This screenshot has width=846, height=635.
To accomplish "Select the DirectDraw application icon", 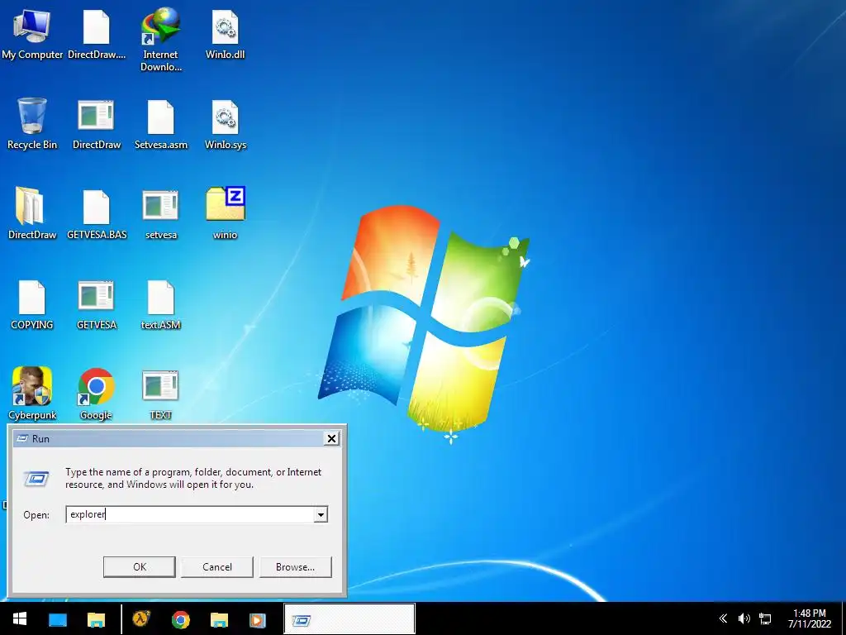I will (x=97, y=124).
